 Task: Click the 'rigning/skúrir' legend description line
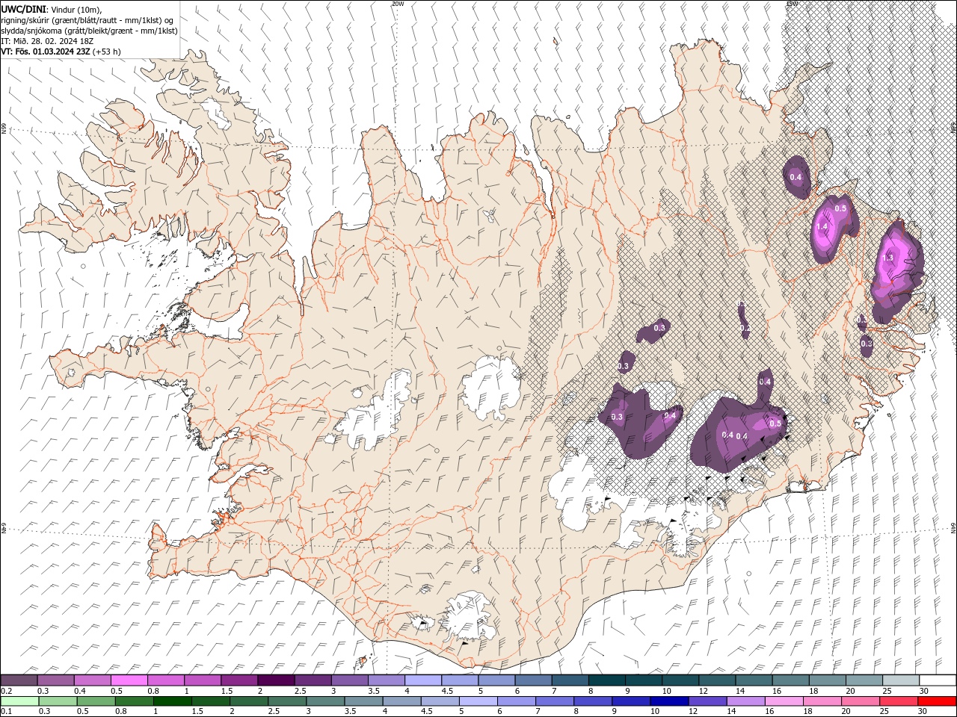point(88,20)
